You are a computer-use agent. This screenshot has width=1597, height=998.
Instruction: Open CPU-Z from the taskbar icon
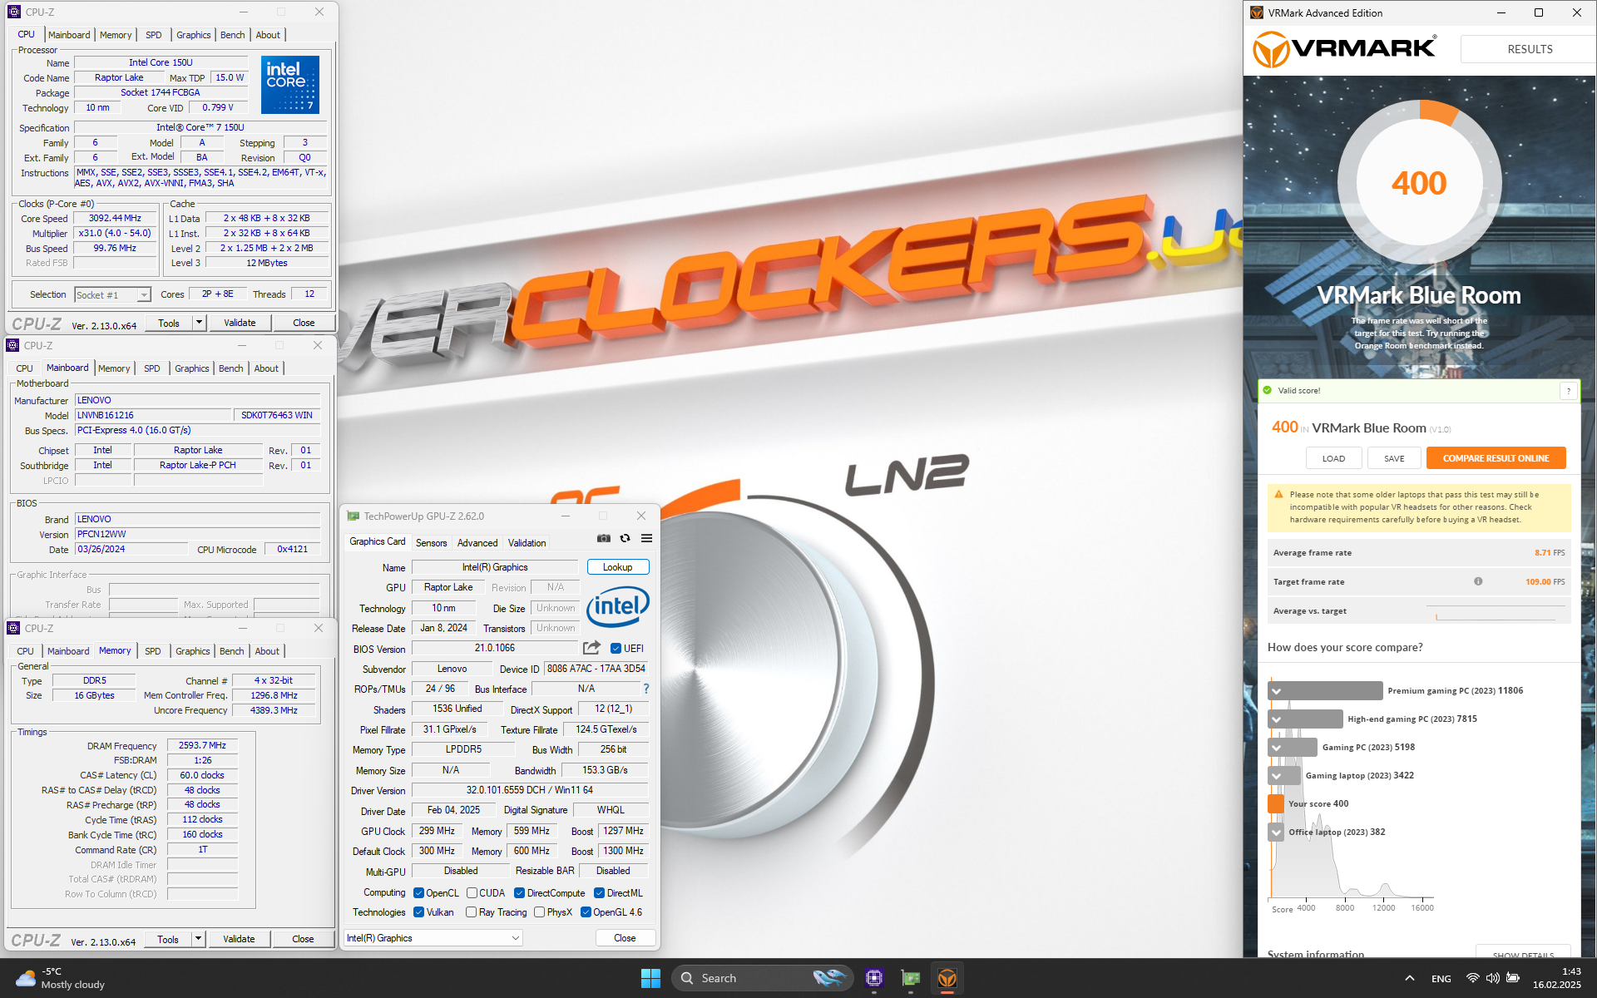pyautogui.click(x=873, y=978)
